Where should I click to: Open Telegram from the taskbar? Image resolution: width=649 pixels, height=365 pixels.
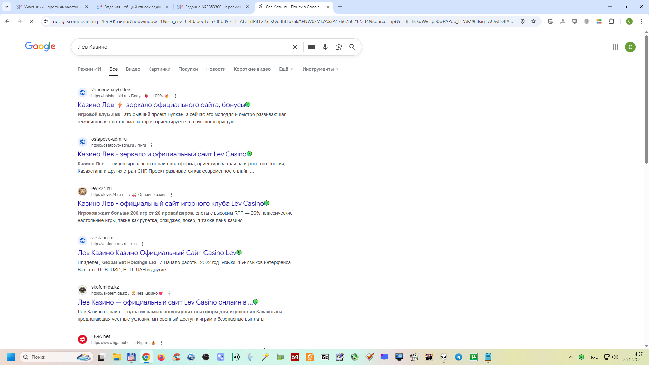point(458,357)
